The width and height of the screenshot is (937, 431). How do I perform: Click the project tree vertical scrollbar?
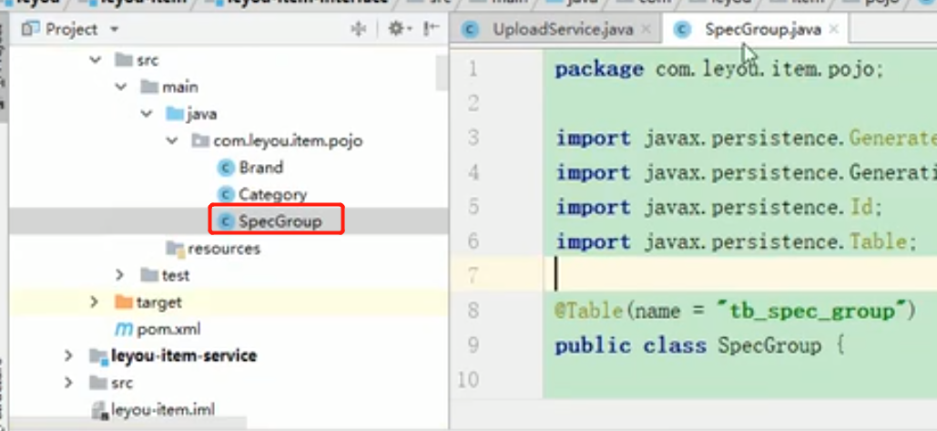pyautogui.click(x=442, y=72)
